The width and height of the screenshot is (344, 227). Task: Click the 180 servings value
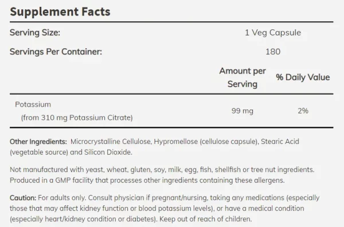tap(273, 52)
